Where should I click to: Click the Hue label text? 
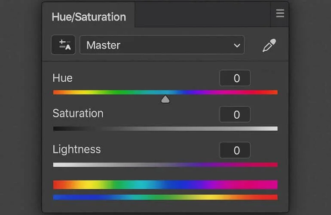(x=62, y=78)
